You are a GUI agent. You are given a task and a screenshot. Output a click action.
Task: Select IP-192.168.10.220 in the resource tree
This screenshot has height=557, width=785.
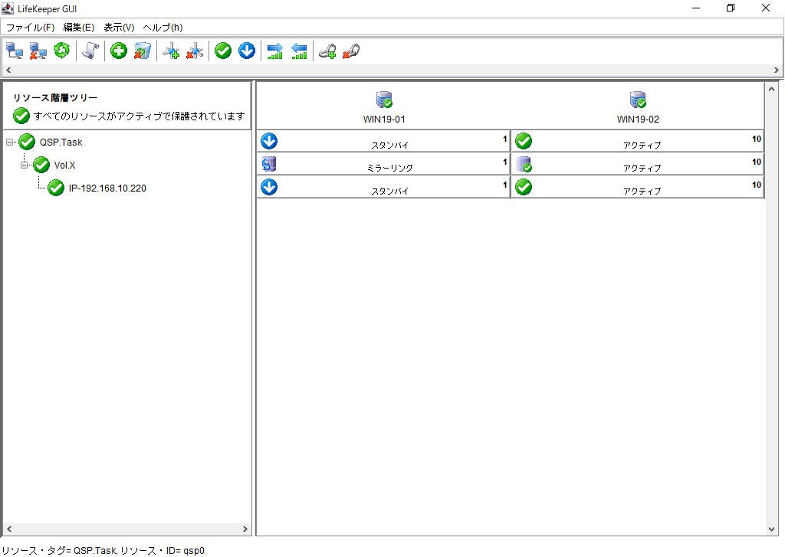pos(107,188)
